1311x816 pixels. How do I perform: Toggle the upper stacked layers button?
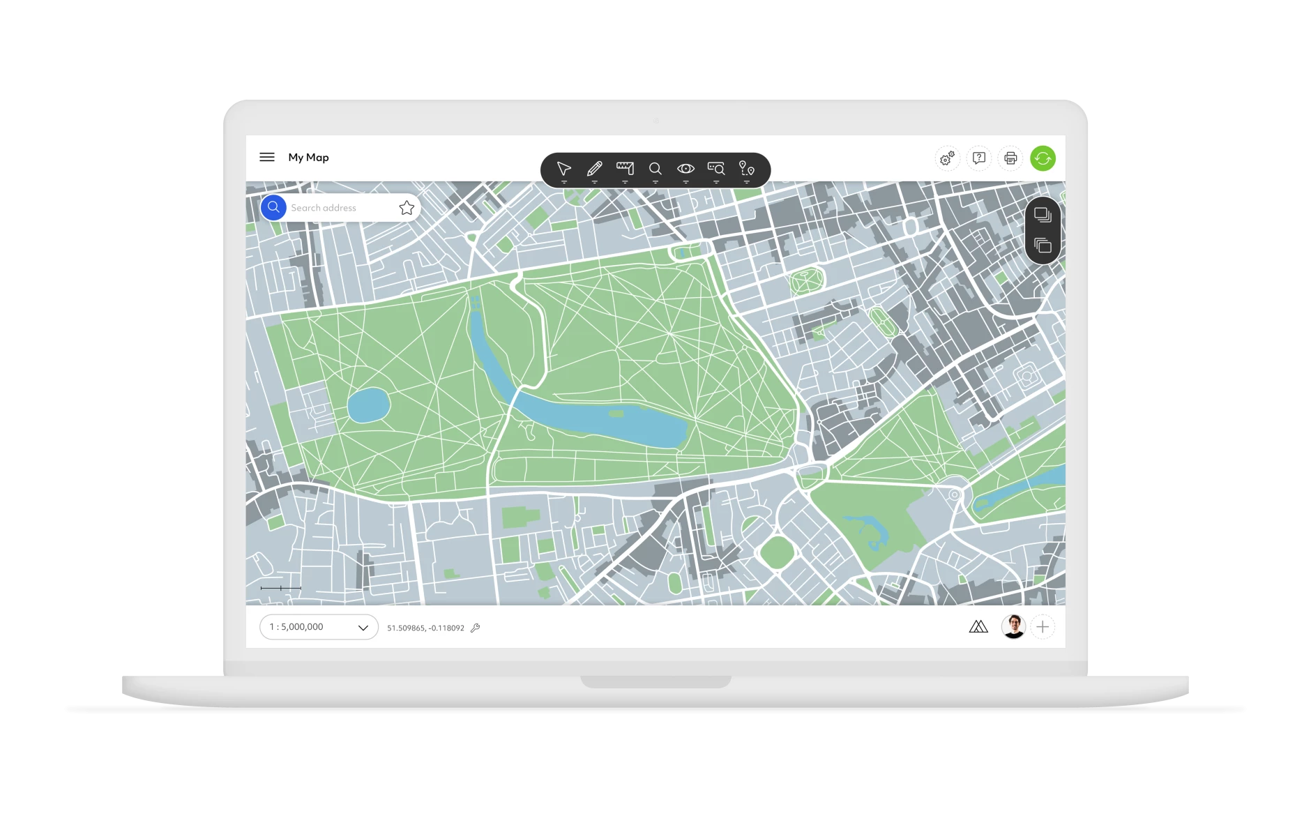pyautogui.click(x=1043, y=215)
